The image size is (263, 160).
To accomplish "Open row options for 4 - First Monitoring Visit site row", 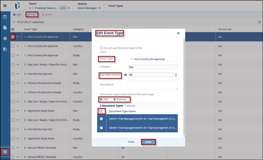I will click(18, 74).
